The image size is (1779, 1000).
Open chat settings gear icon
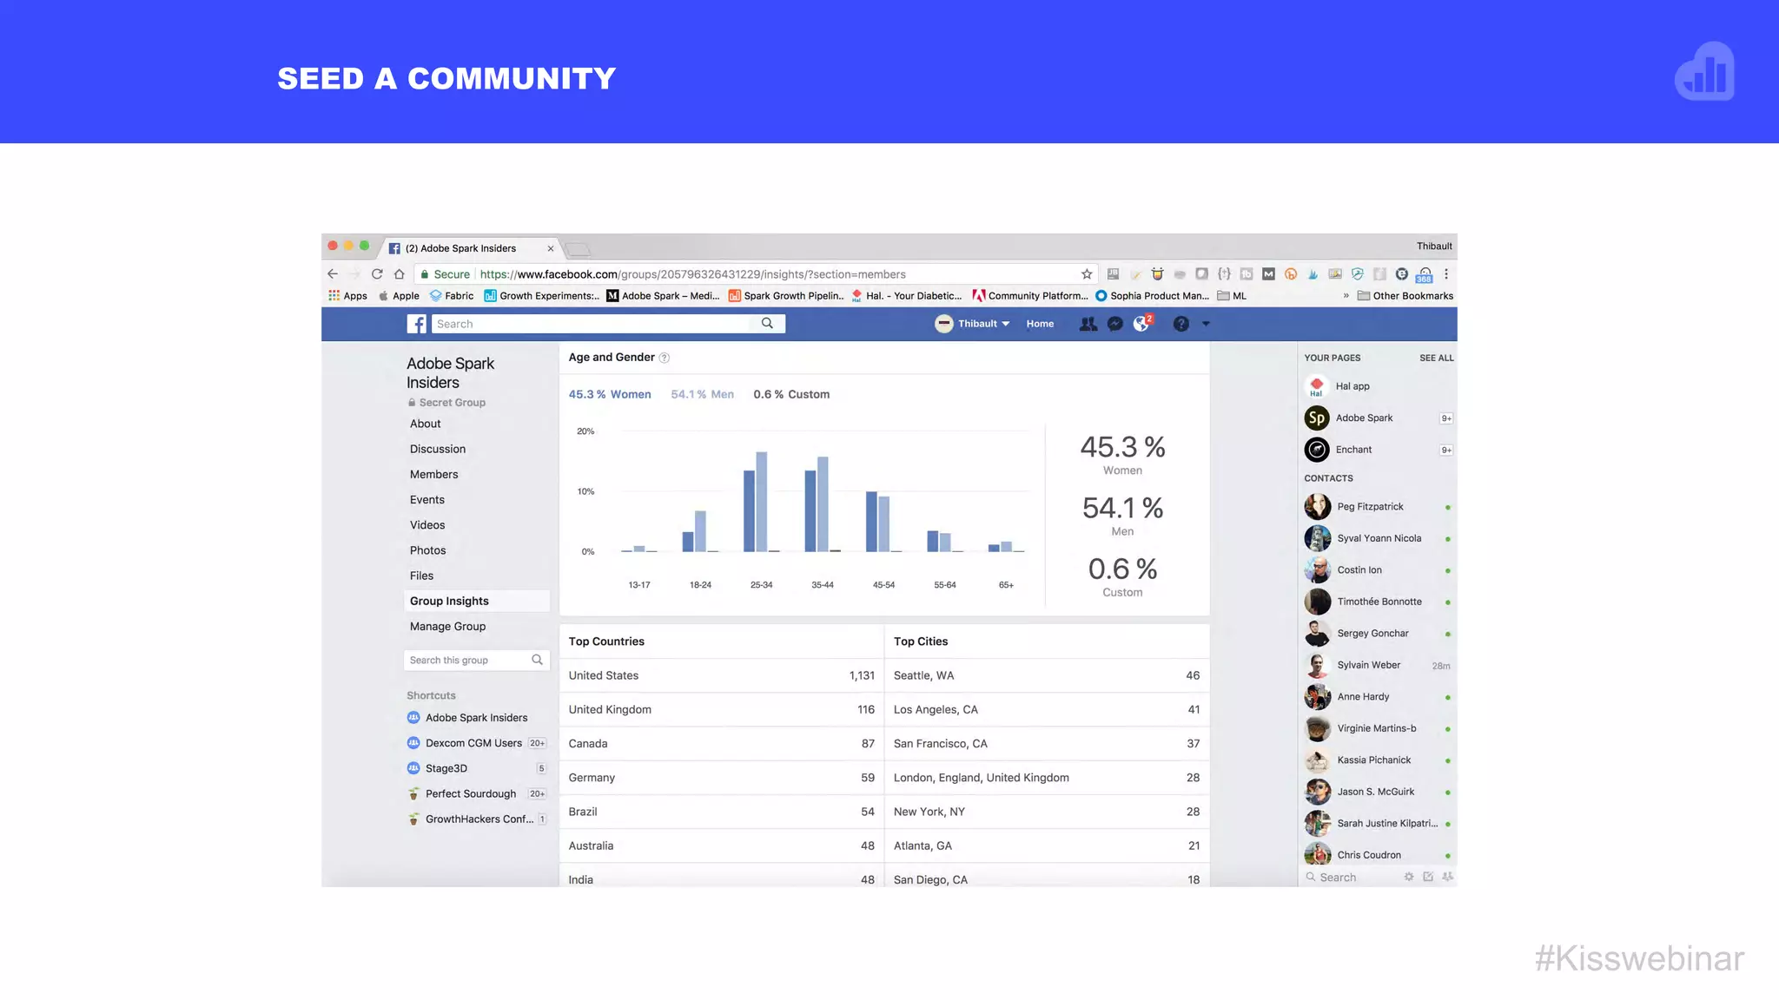[x=1409, y=877]
